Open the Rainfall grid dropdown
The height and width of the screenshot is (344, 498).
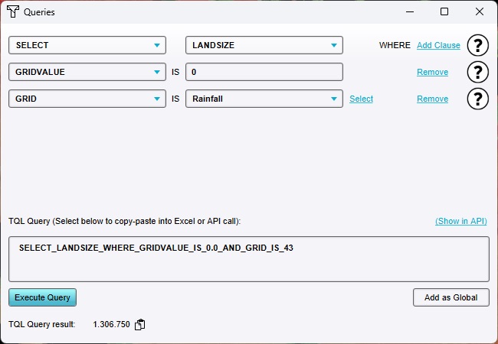point(264,99)
